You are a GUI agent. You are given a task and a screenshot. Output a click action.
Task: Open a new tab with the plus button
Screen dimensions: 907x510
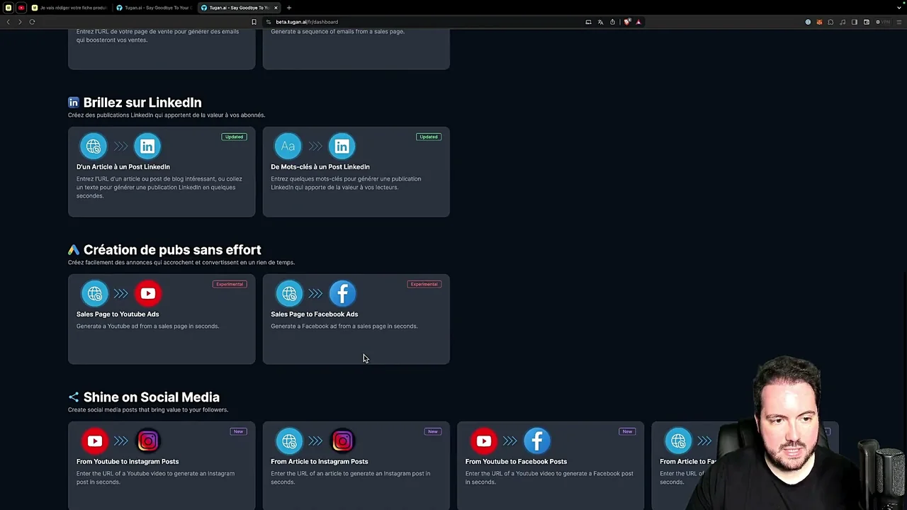point(288,8)
